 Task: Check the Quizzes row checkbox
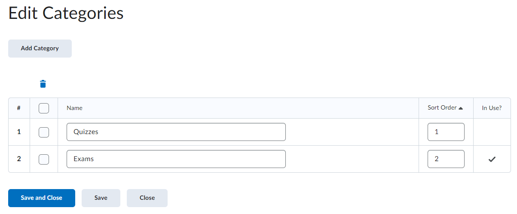[44, 132]
